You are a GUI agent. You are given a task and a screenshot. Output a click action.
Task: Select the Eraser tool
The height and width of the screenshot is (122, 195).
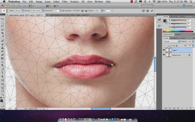pyautogui.click(x=3, y=55)
